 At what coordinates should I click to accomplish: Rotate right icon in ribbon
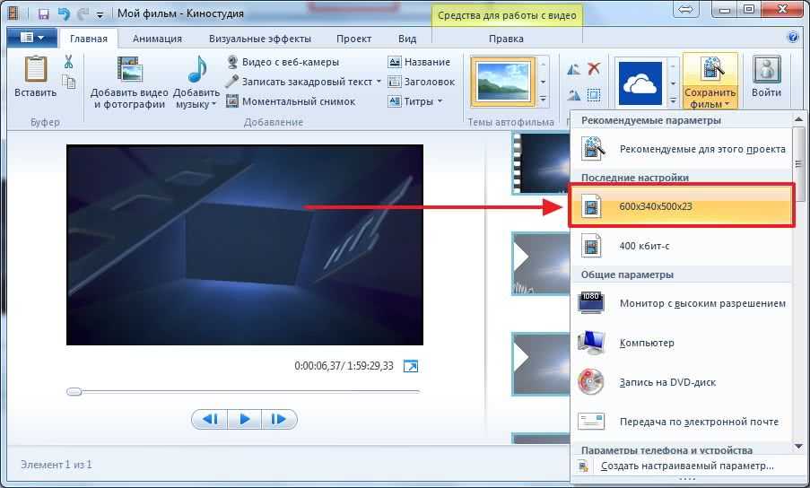[573, 94]
